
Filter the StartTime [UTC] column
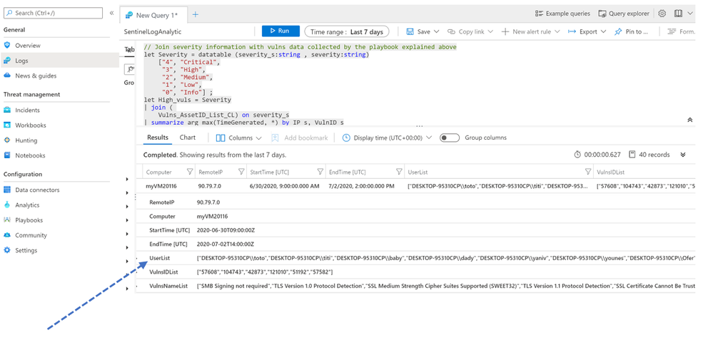320,172
